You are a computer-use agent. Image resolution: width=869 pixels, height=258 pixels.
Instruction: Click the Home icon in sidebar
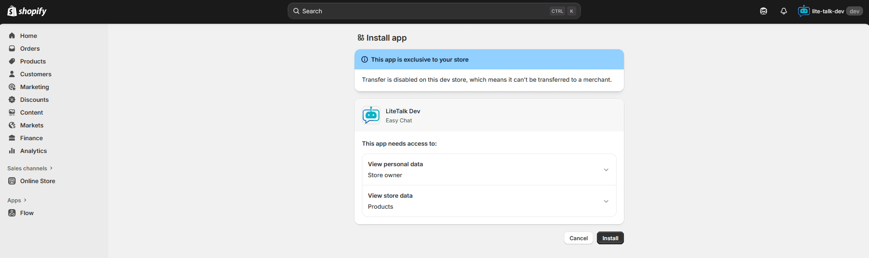[12, 36]
